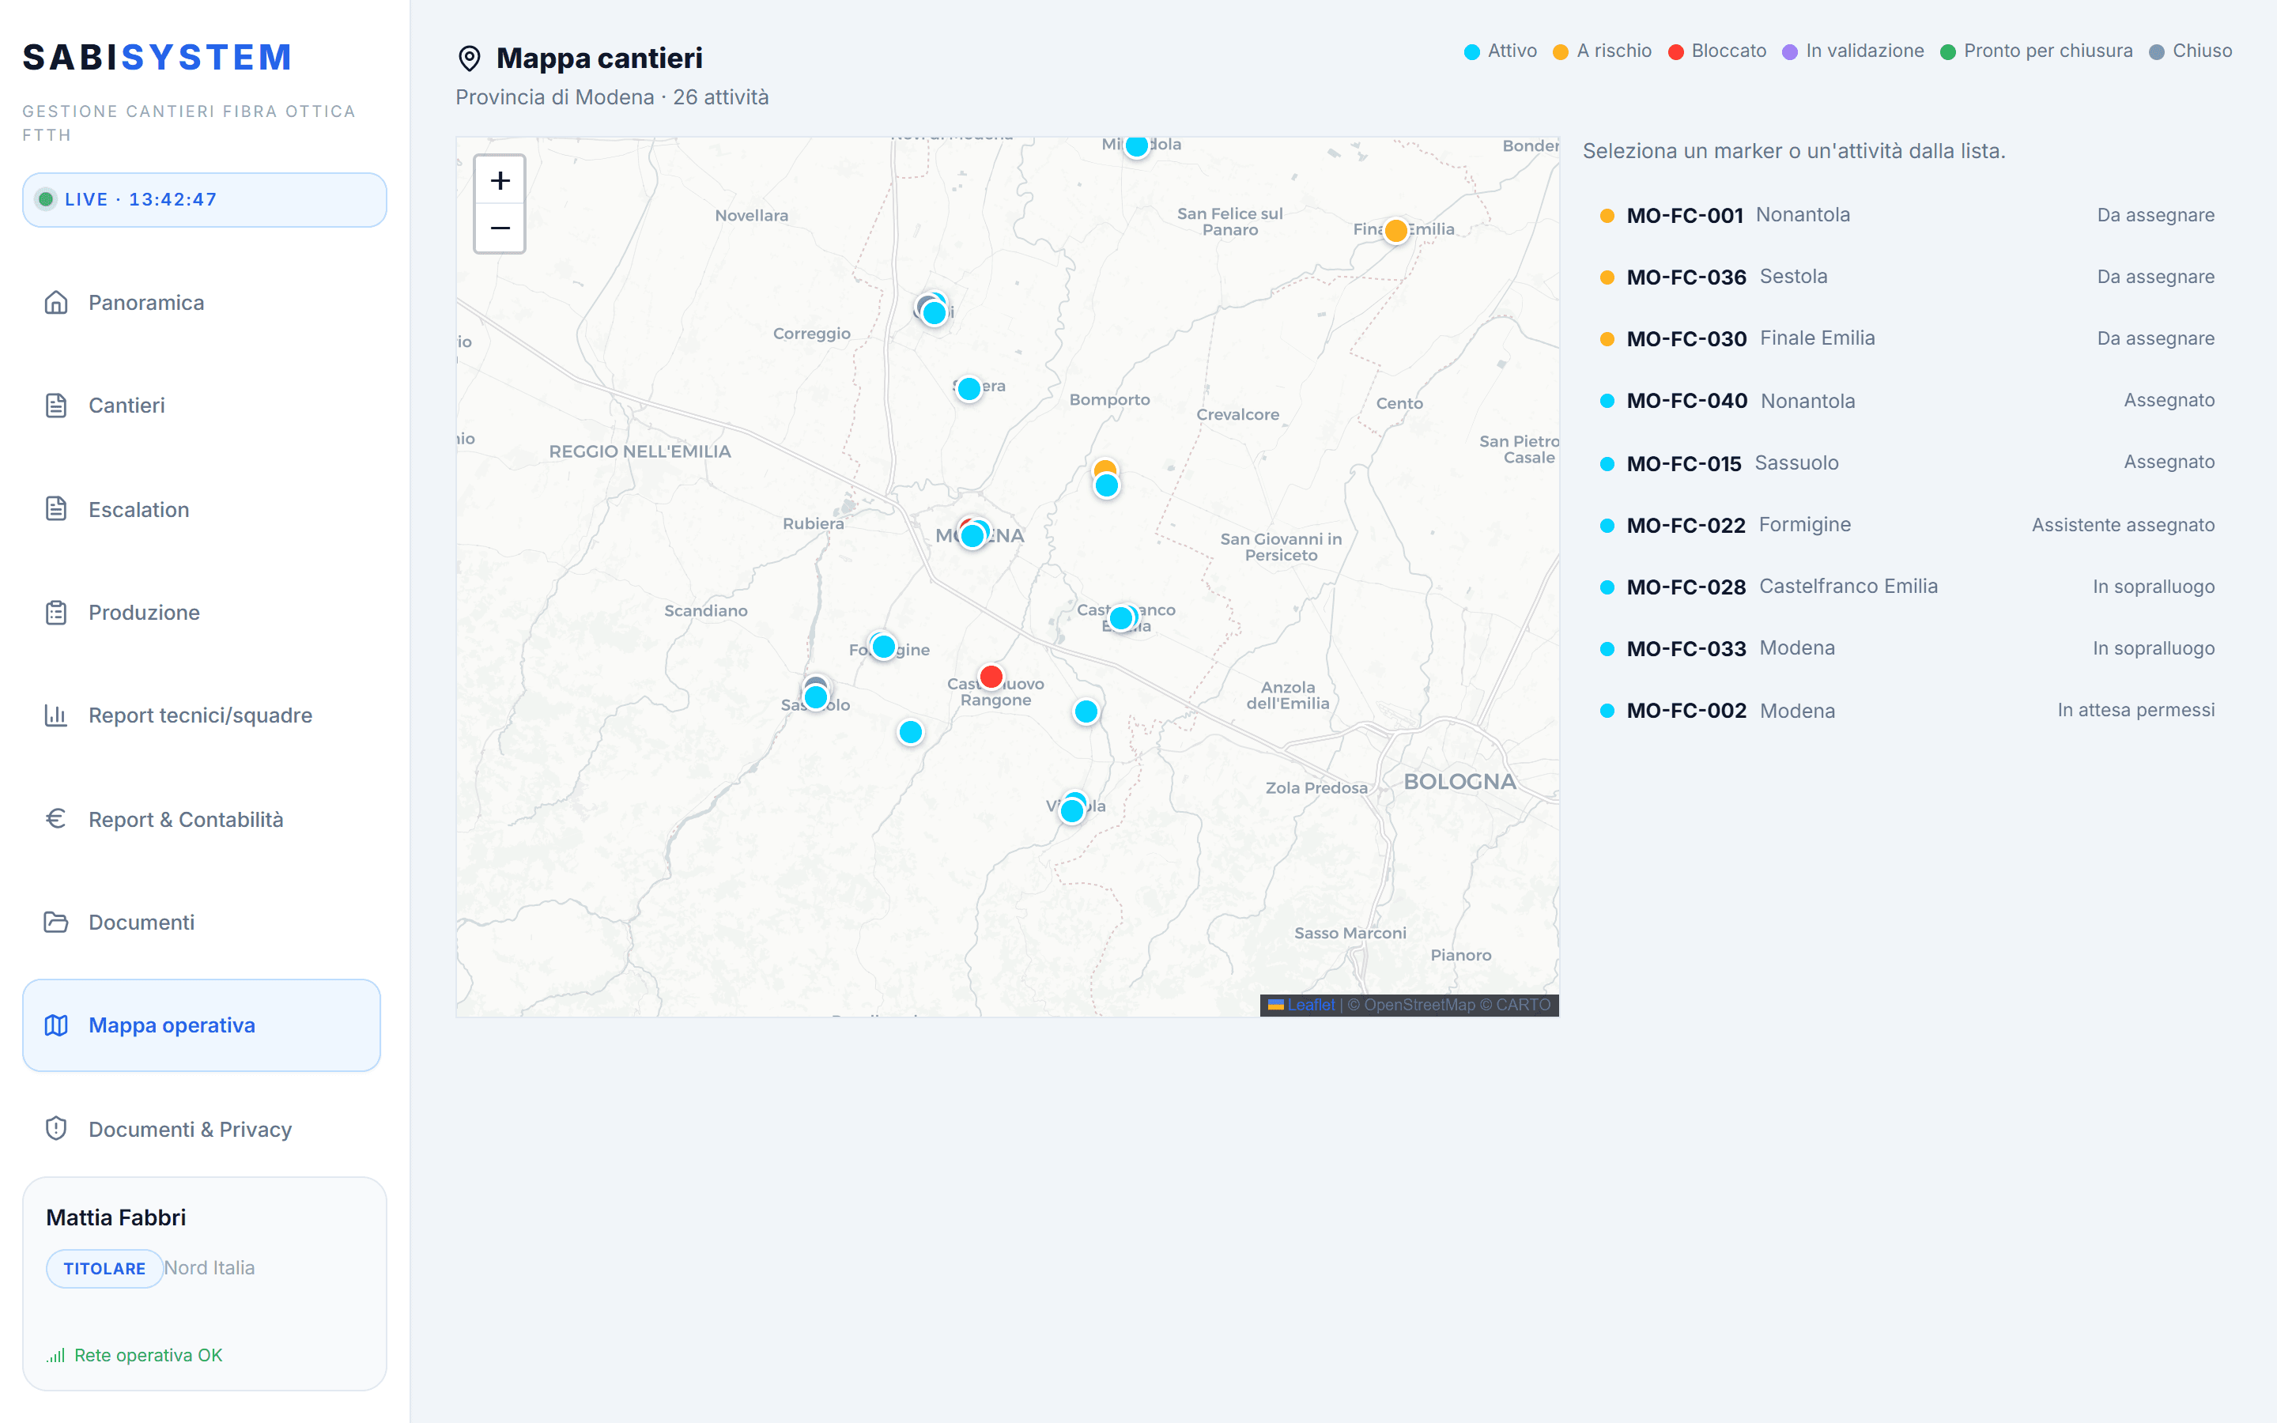Click the map pin icon beside Mappa cantieri

[470, 59]
